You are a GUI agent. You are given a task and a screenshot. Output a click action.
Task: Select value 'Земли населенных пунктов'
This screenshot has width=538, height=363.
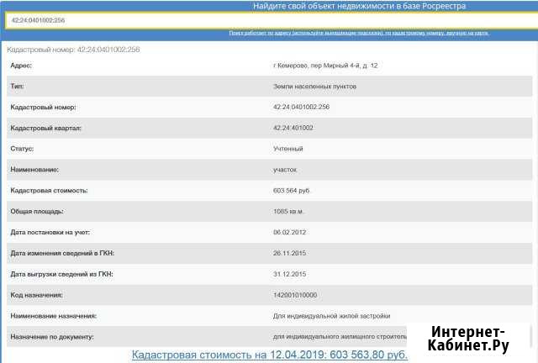tap(314, 87)
